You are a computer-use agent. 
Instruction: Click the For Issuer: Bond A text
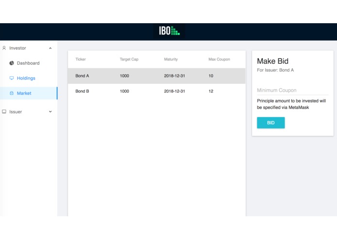point(275,70)
